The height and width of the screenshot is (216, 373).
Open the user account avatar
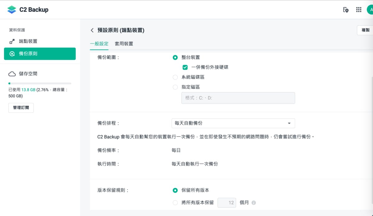click(x=370, y=10)
